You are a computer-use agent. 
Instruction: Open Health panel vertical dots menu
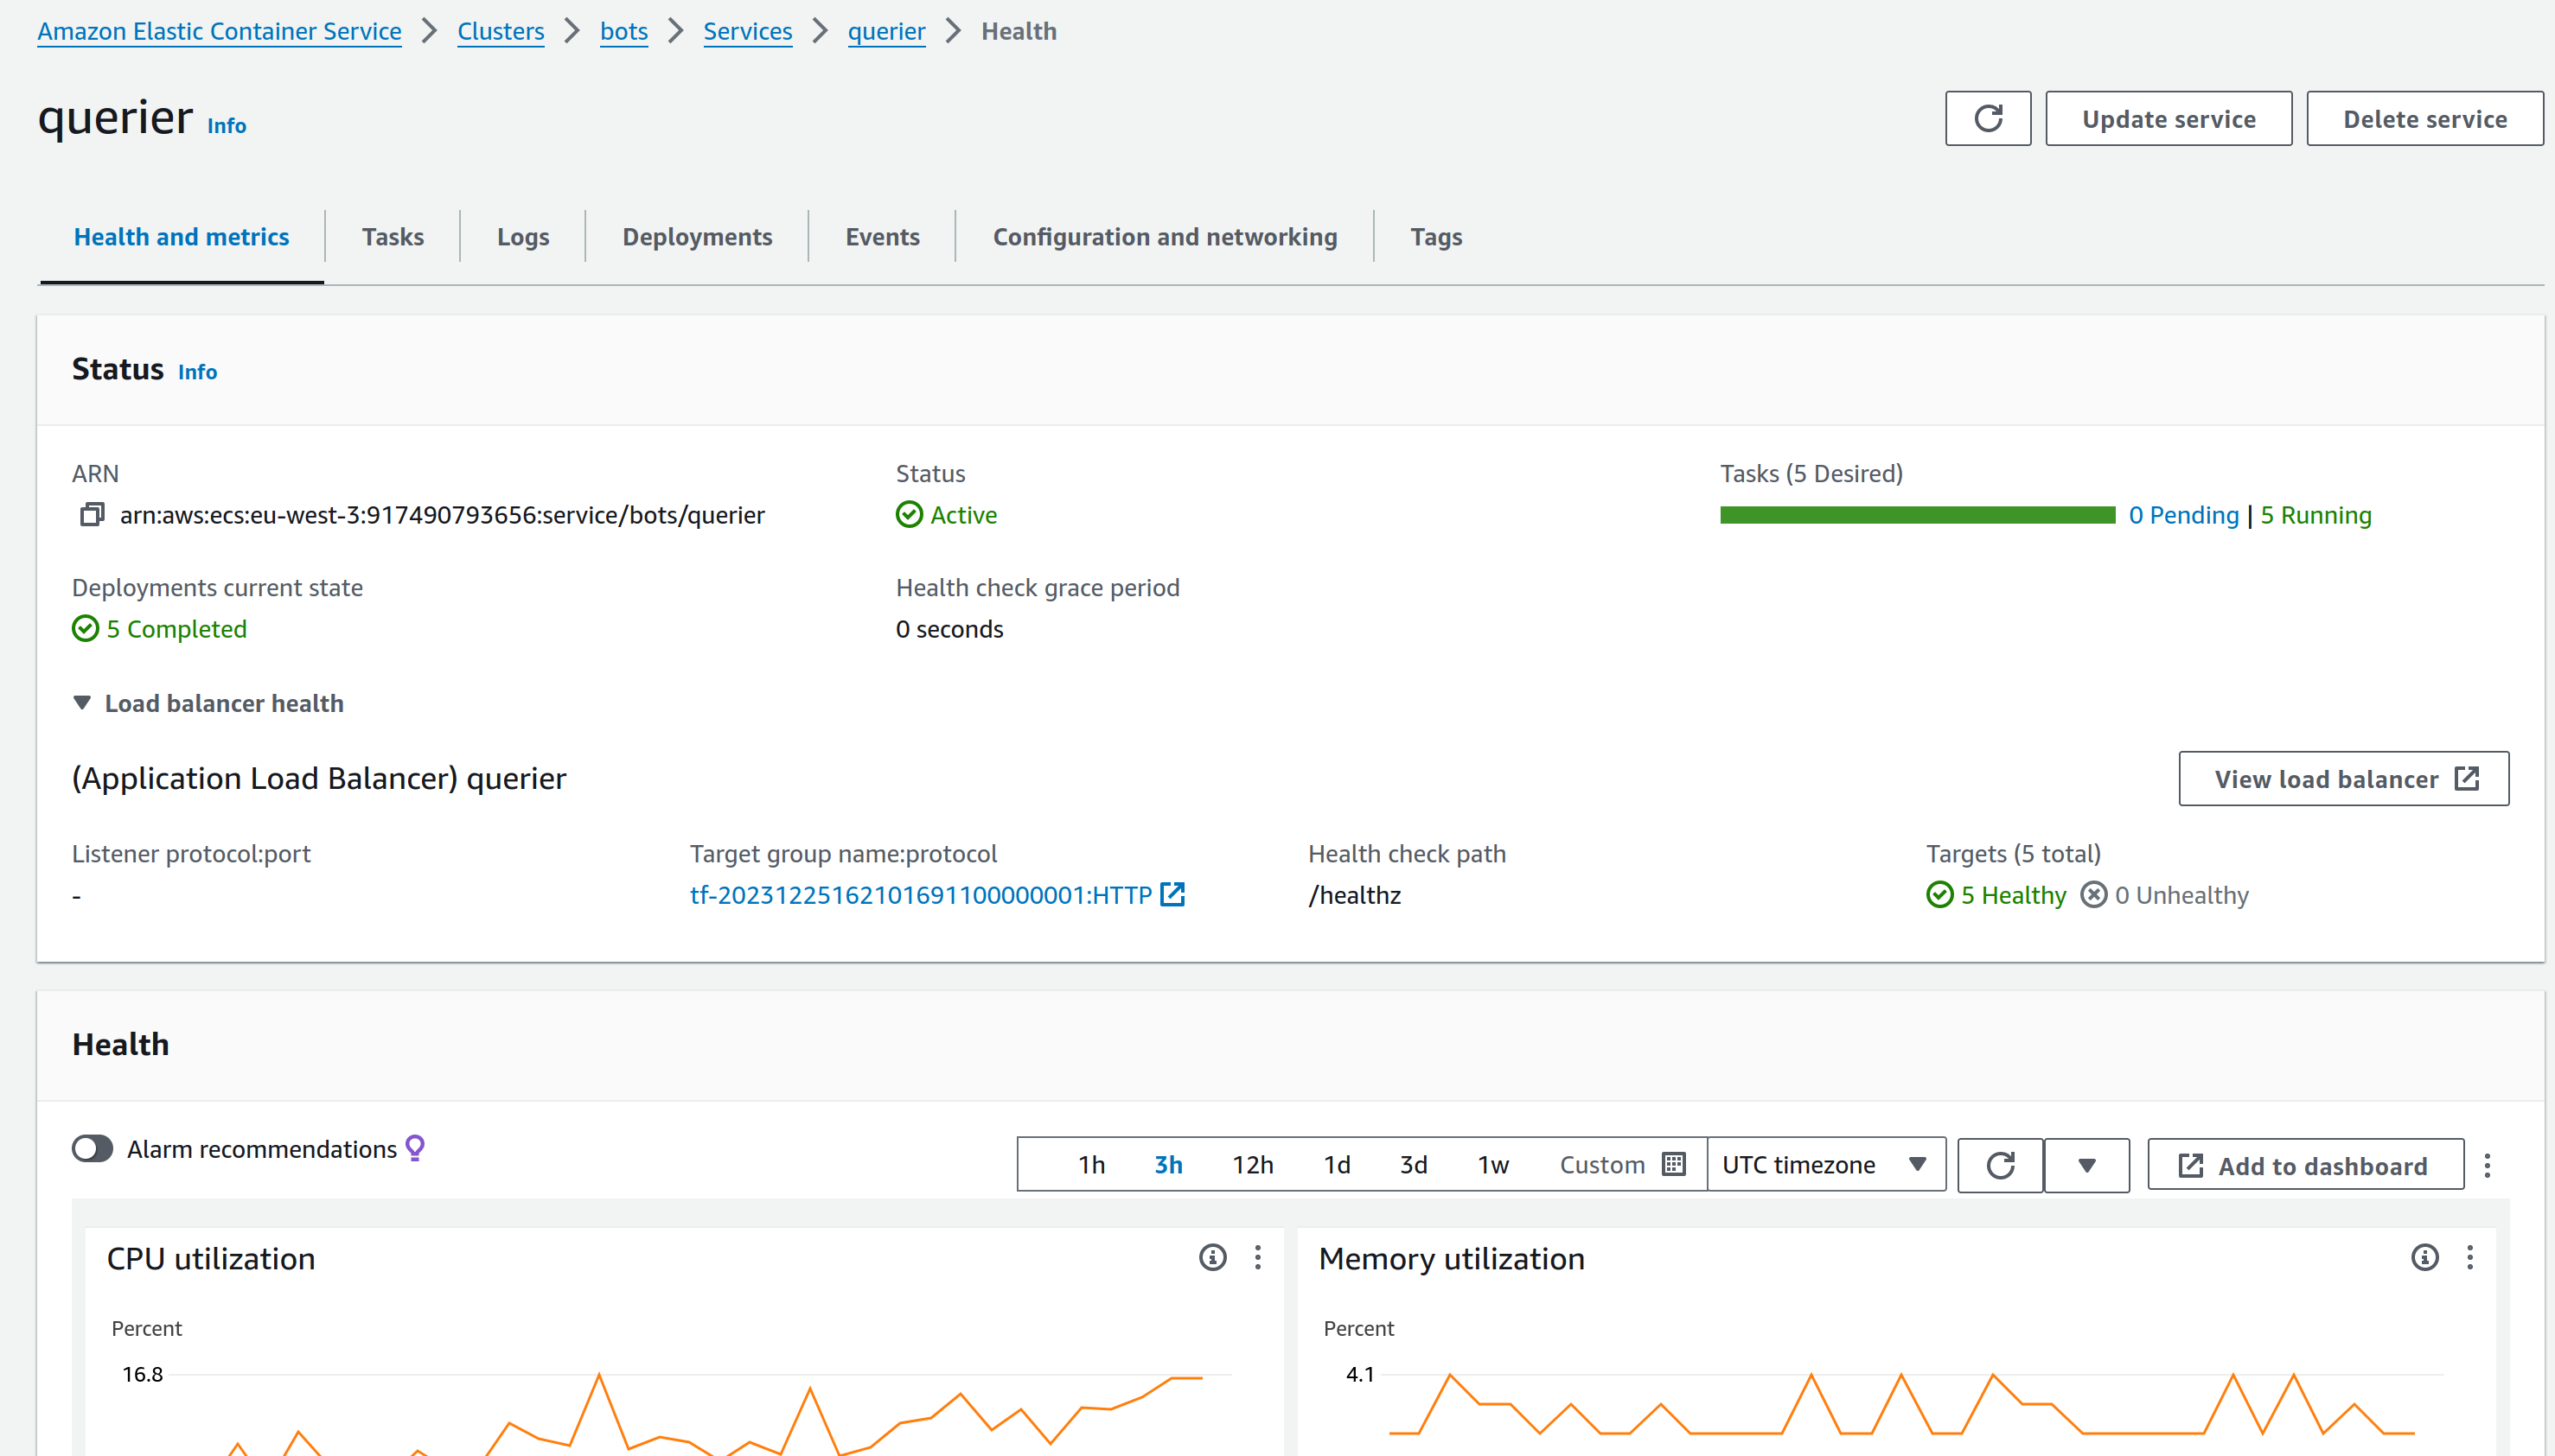pos(2487,1165)
